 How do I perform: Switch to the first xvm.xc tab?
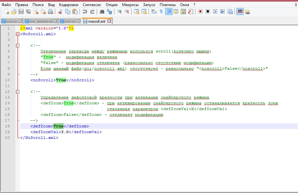point(11,21)
